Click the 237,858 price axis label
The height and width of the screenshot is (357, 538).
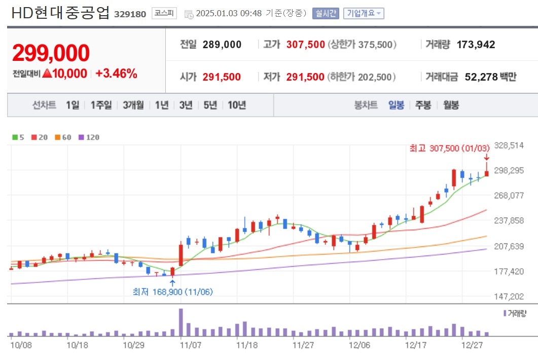click(x=509, y=221)
